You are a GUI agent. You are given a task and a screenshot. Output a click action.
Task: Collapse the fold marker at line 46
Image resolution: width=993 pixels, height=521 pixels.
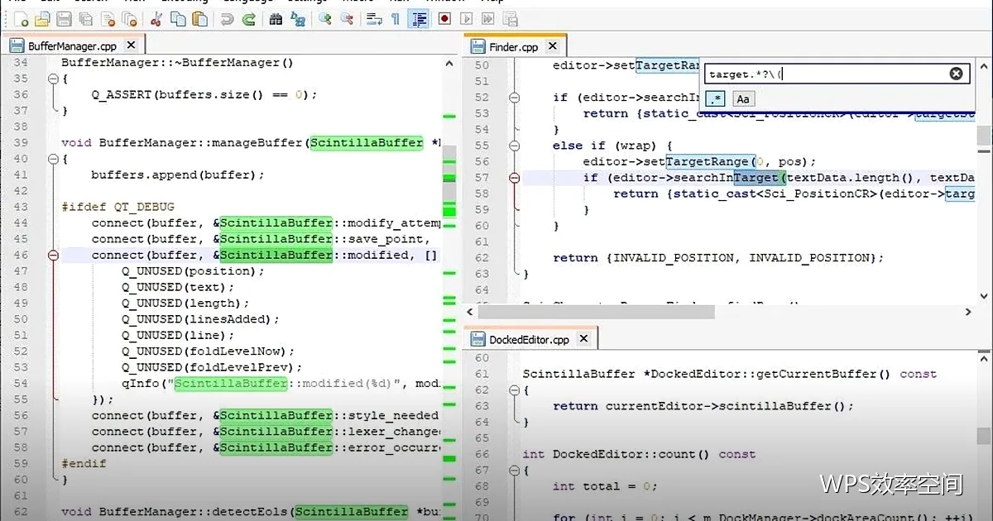tap(54, 255)
